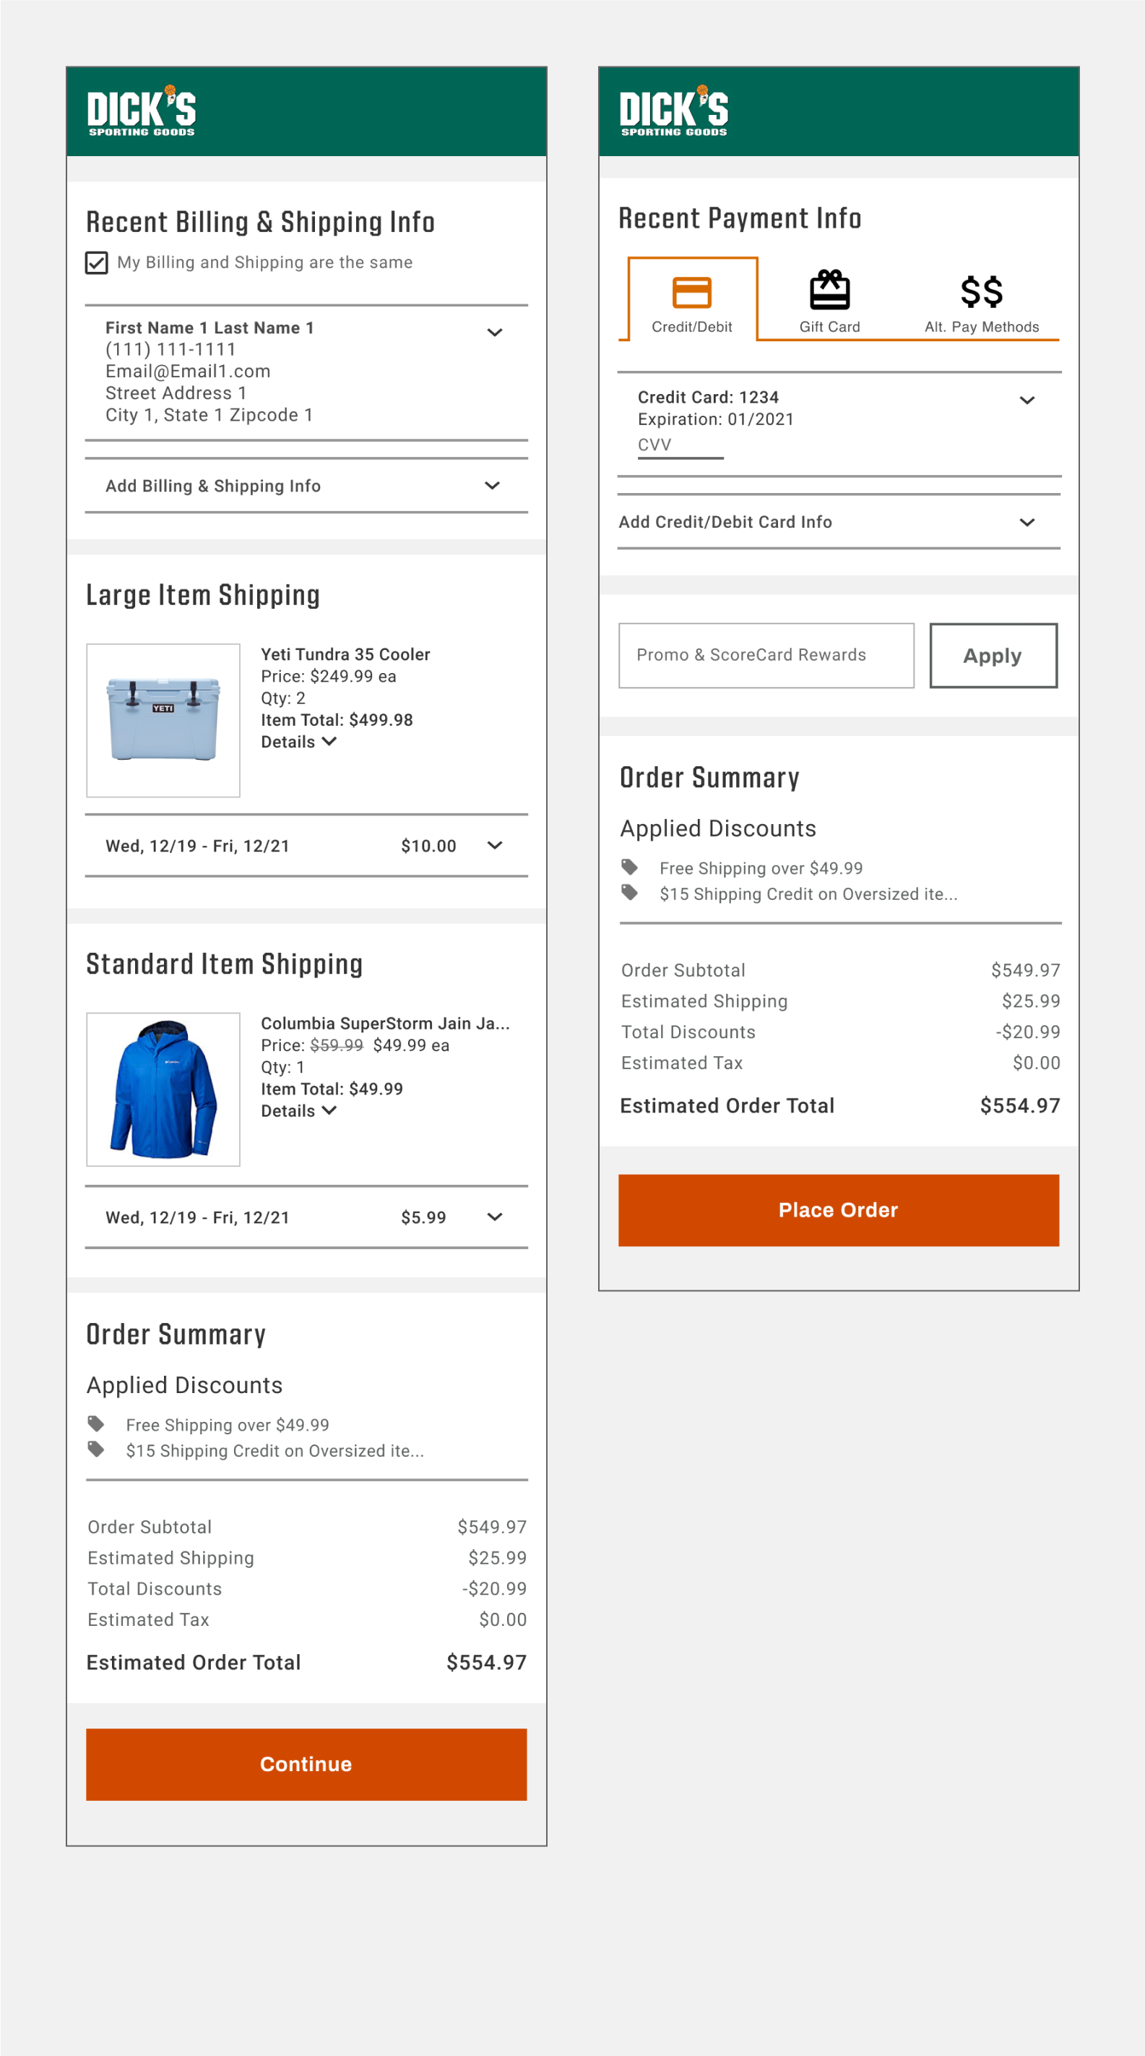Open the $5.99 delivery date dropdown
This screenshot has width=1145, height=2056.
click(306, 1217)
